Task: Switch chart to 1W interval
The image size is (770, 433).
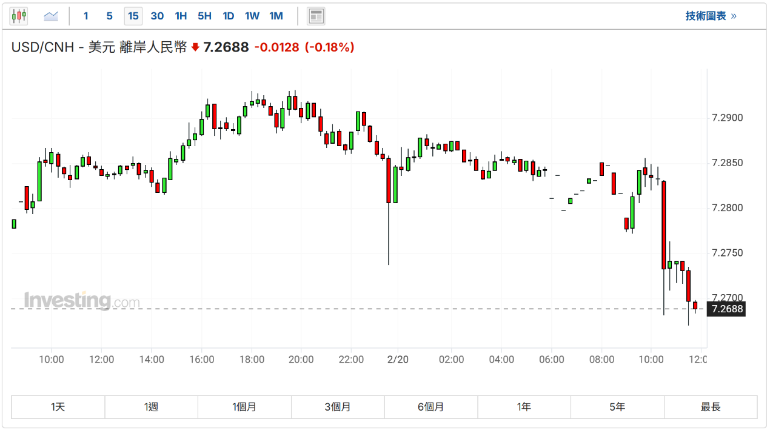Action: (x=252, y=16)
